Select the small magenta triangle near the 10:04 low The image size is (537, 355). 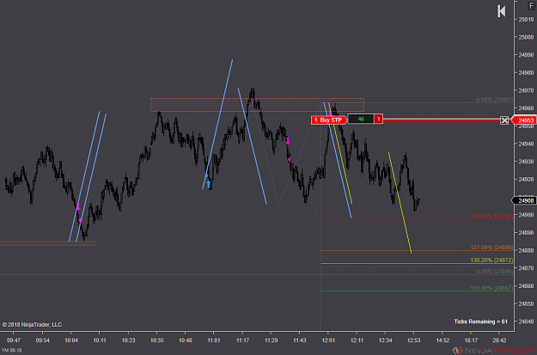(79, 220)
